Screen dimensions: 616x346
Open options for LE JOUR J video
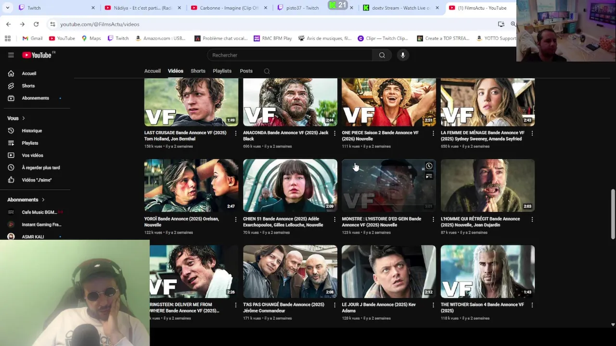433,305
